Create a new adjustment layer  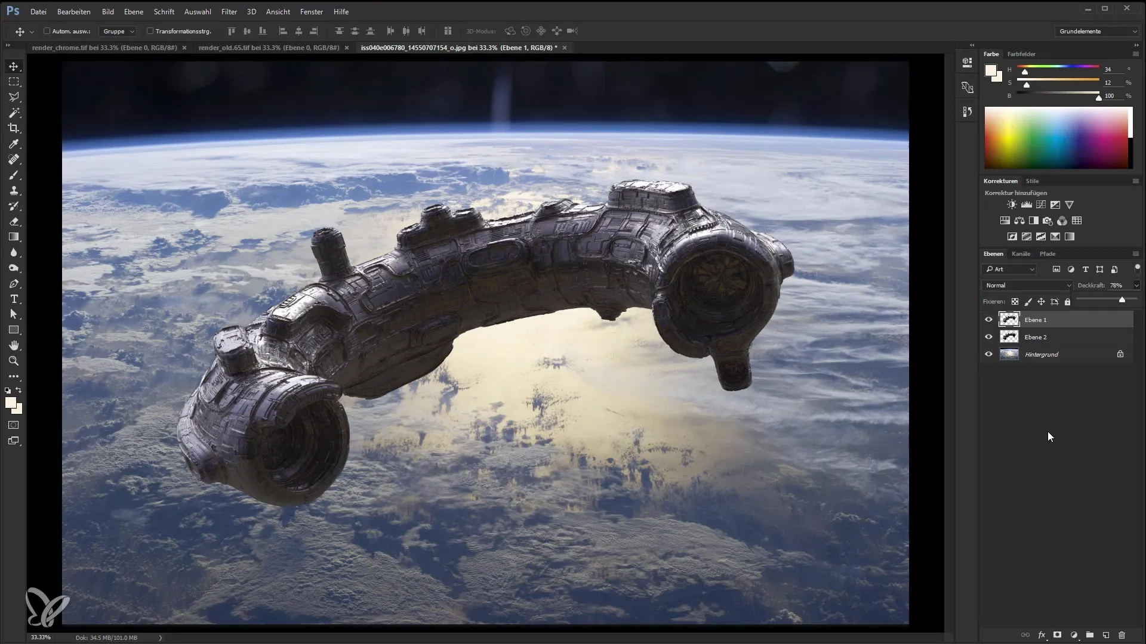(1074, 635)
